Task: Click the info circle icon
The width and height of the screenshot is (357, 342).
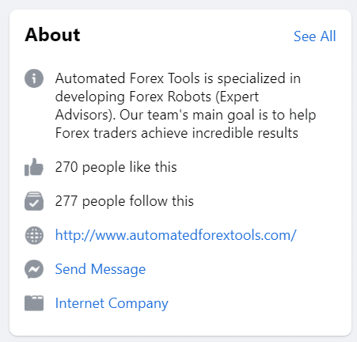Action: (x=34, y=78)
